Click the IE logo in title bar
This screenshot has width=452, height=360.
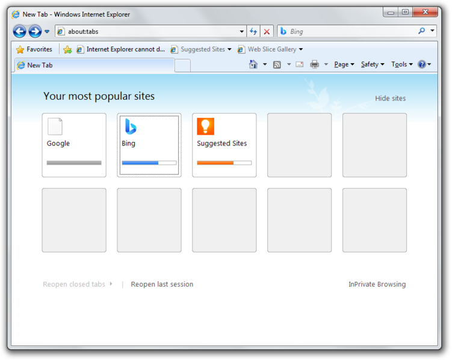16,14
